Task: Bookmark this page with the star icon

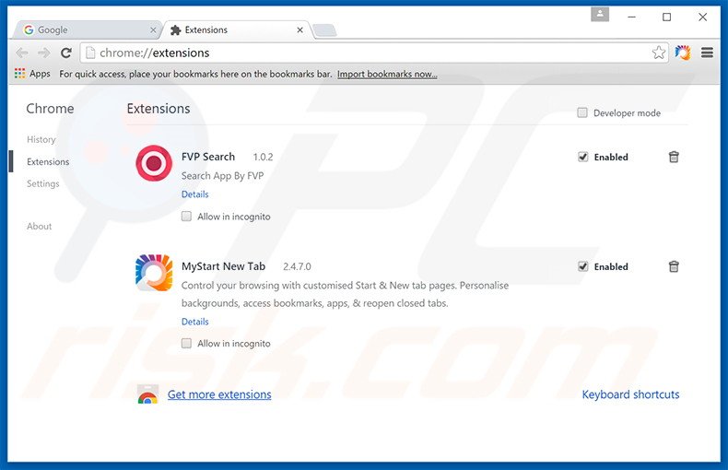Action: pyautogui.click(x=658, y=53)
